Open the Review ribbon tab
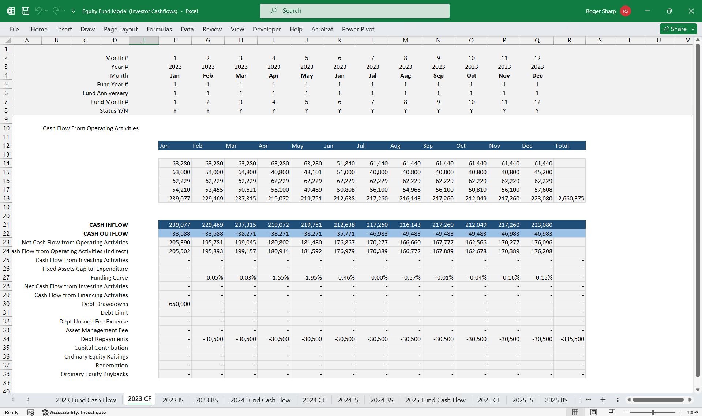The image size is (702, 416). click(x=212, y=29)
